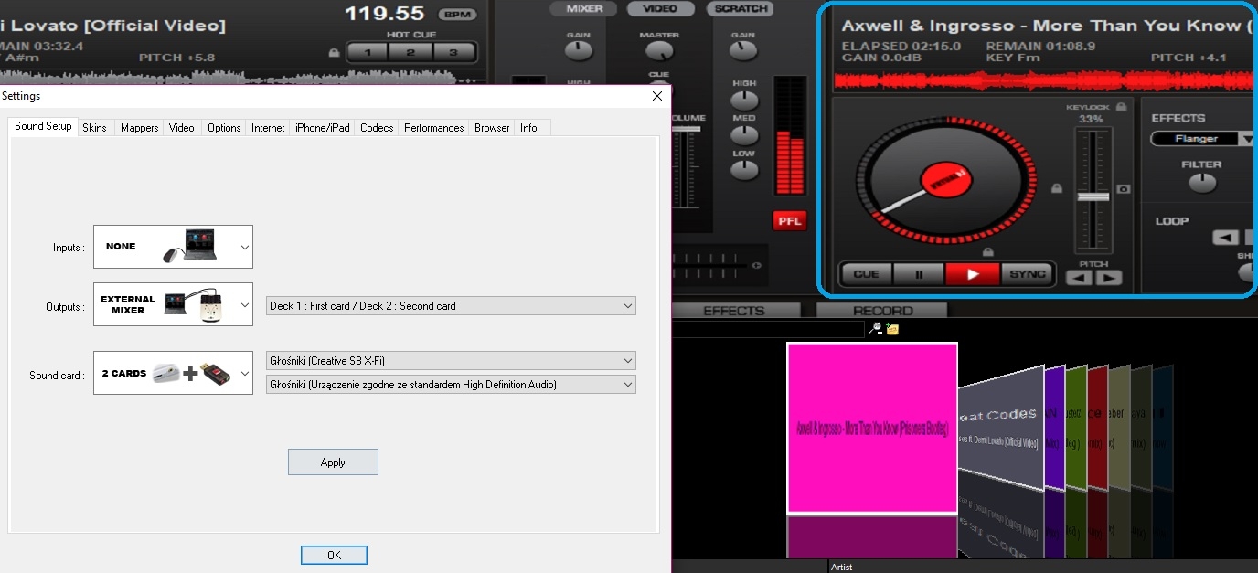
Task: Adjust the FILTER knob
Action: coord(1201,184)
